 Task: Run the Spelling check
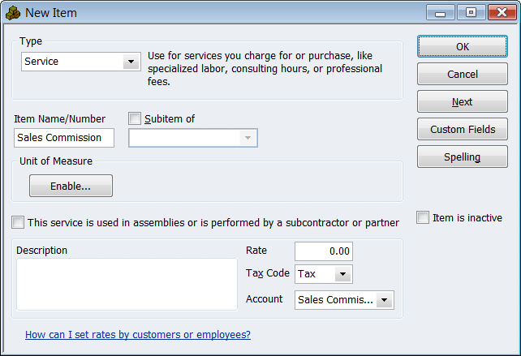462,157
